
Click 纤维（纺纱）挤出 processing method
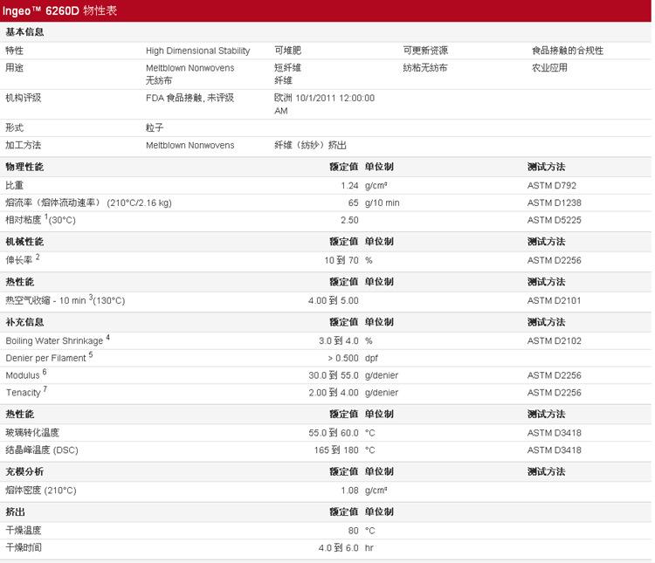tap(310, 146)
